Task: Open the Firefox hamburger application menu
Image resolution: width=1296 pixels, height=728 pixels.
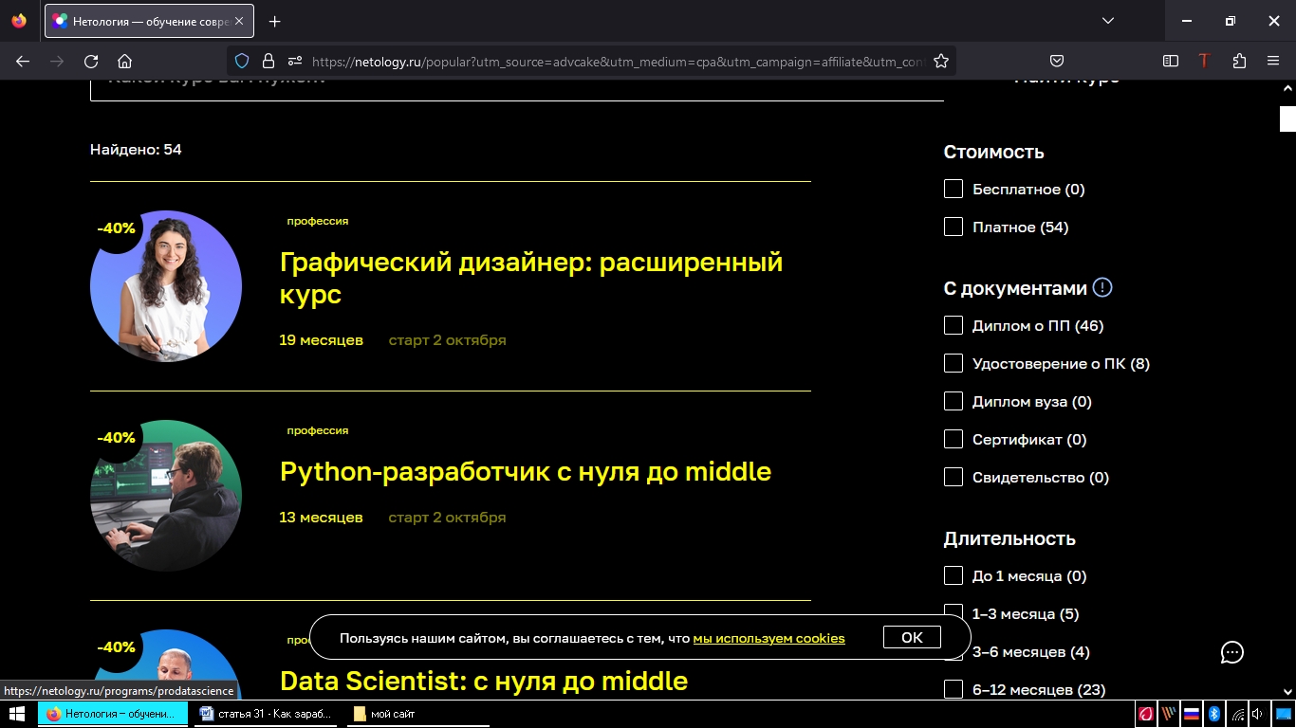Action: coord(1273,61)
